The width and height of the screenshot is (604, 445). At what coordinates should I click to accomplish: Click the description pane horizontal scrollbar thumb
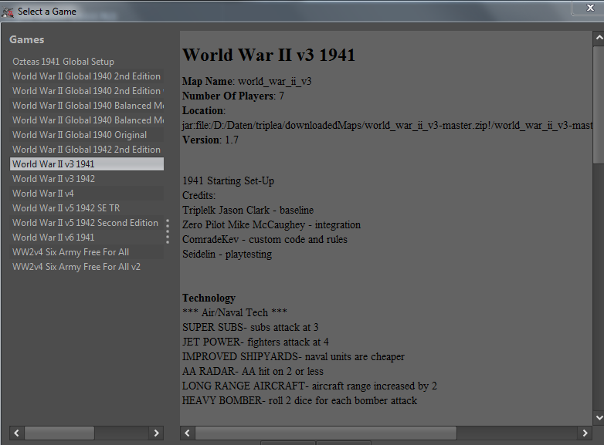[x=326, y=433]
